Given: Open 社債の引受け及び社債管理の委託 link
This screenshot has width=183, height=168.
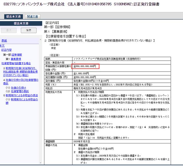Looking at the screenshot, I should [21, 82].
